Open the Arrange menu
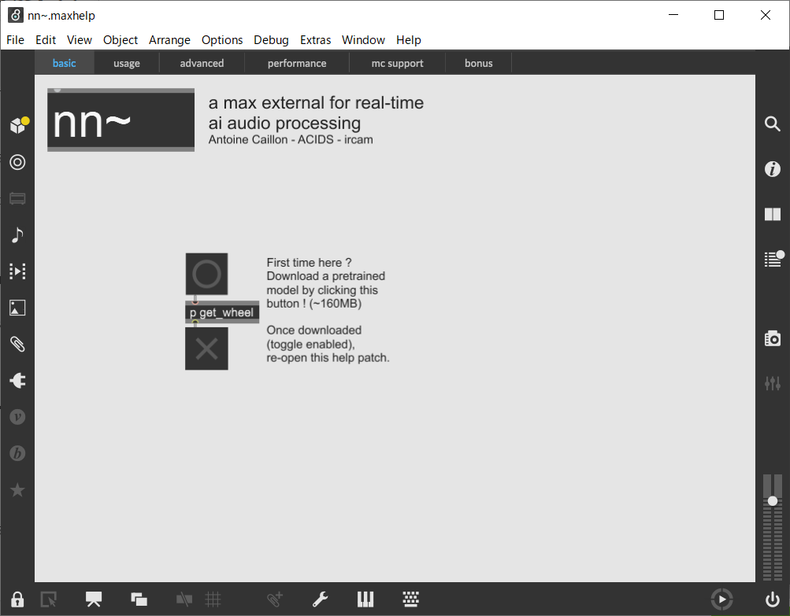This screenshot has width=790, height=616. (x=169, y=40)
